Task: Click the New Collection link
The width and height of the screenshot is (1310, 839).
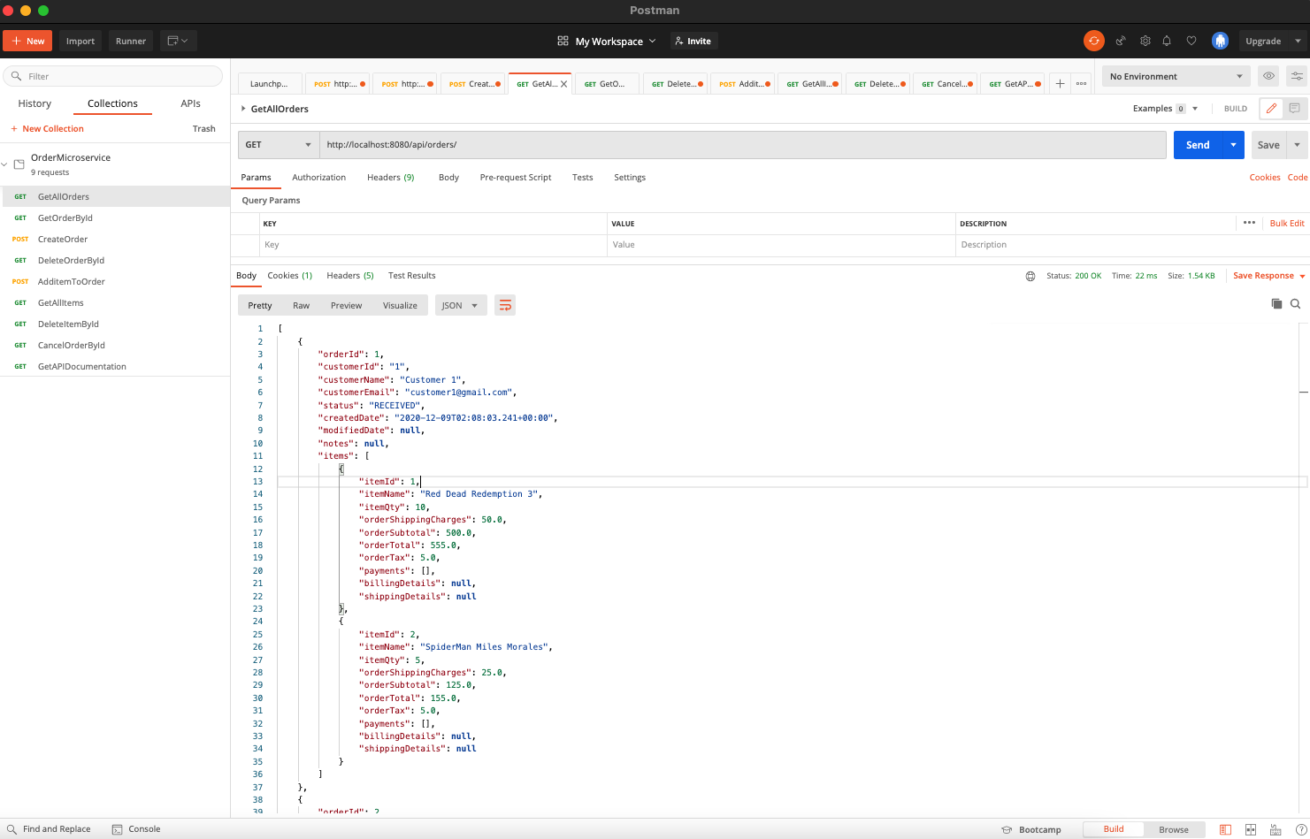Action: [48, 129]
